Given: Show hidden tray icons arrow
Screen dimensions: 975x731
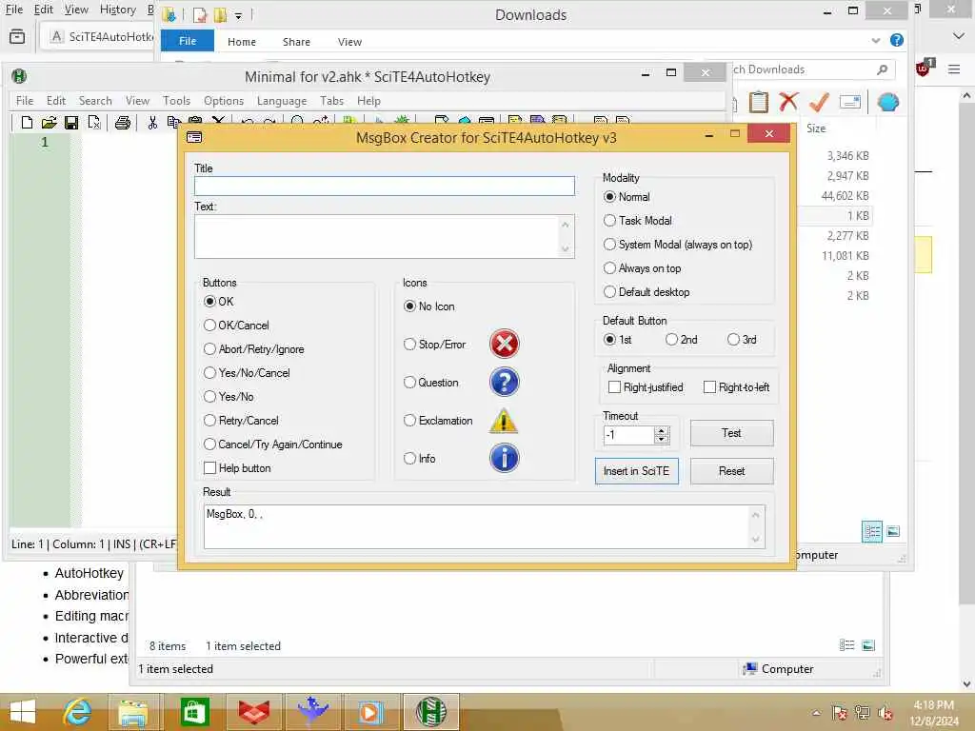Looking at the screenshot, I should click(816, 713).
